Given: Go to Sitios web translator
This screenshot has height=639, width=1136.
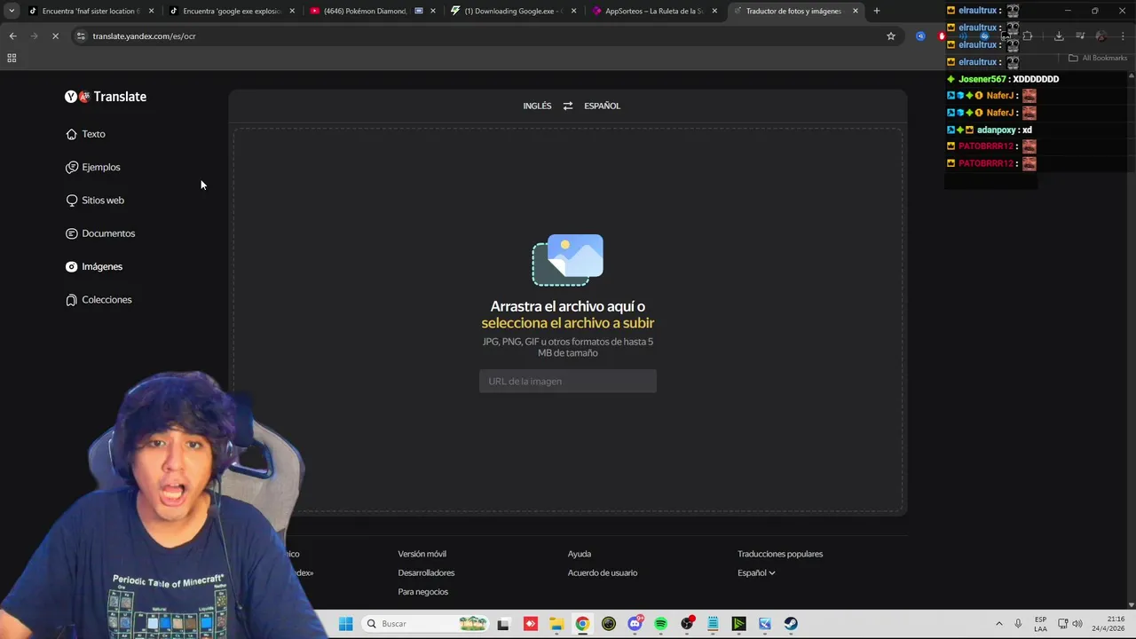Looking at the screenshot, I should click(x=95, y=201).
